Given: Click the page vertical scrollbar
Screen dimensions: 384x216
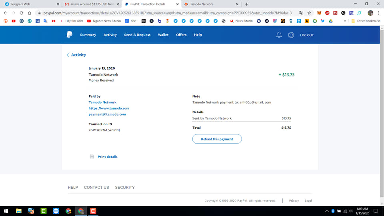Looking at the screenshot, I should coord(382,113).
